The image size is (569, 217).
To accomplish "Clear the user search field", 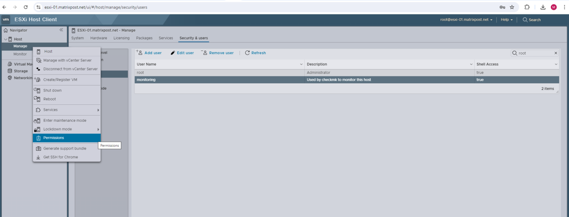I will tap(556, 53).
